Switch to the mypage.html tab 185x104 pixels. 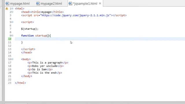(x=18, y=3)
